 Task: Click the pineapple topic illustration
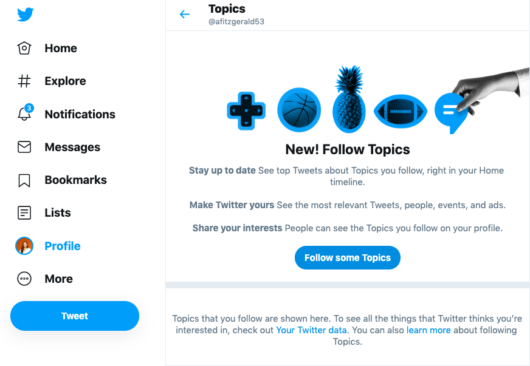[x=349, y=99]
